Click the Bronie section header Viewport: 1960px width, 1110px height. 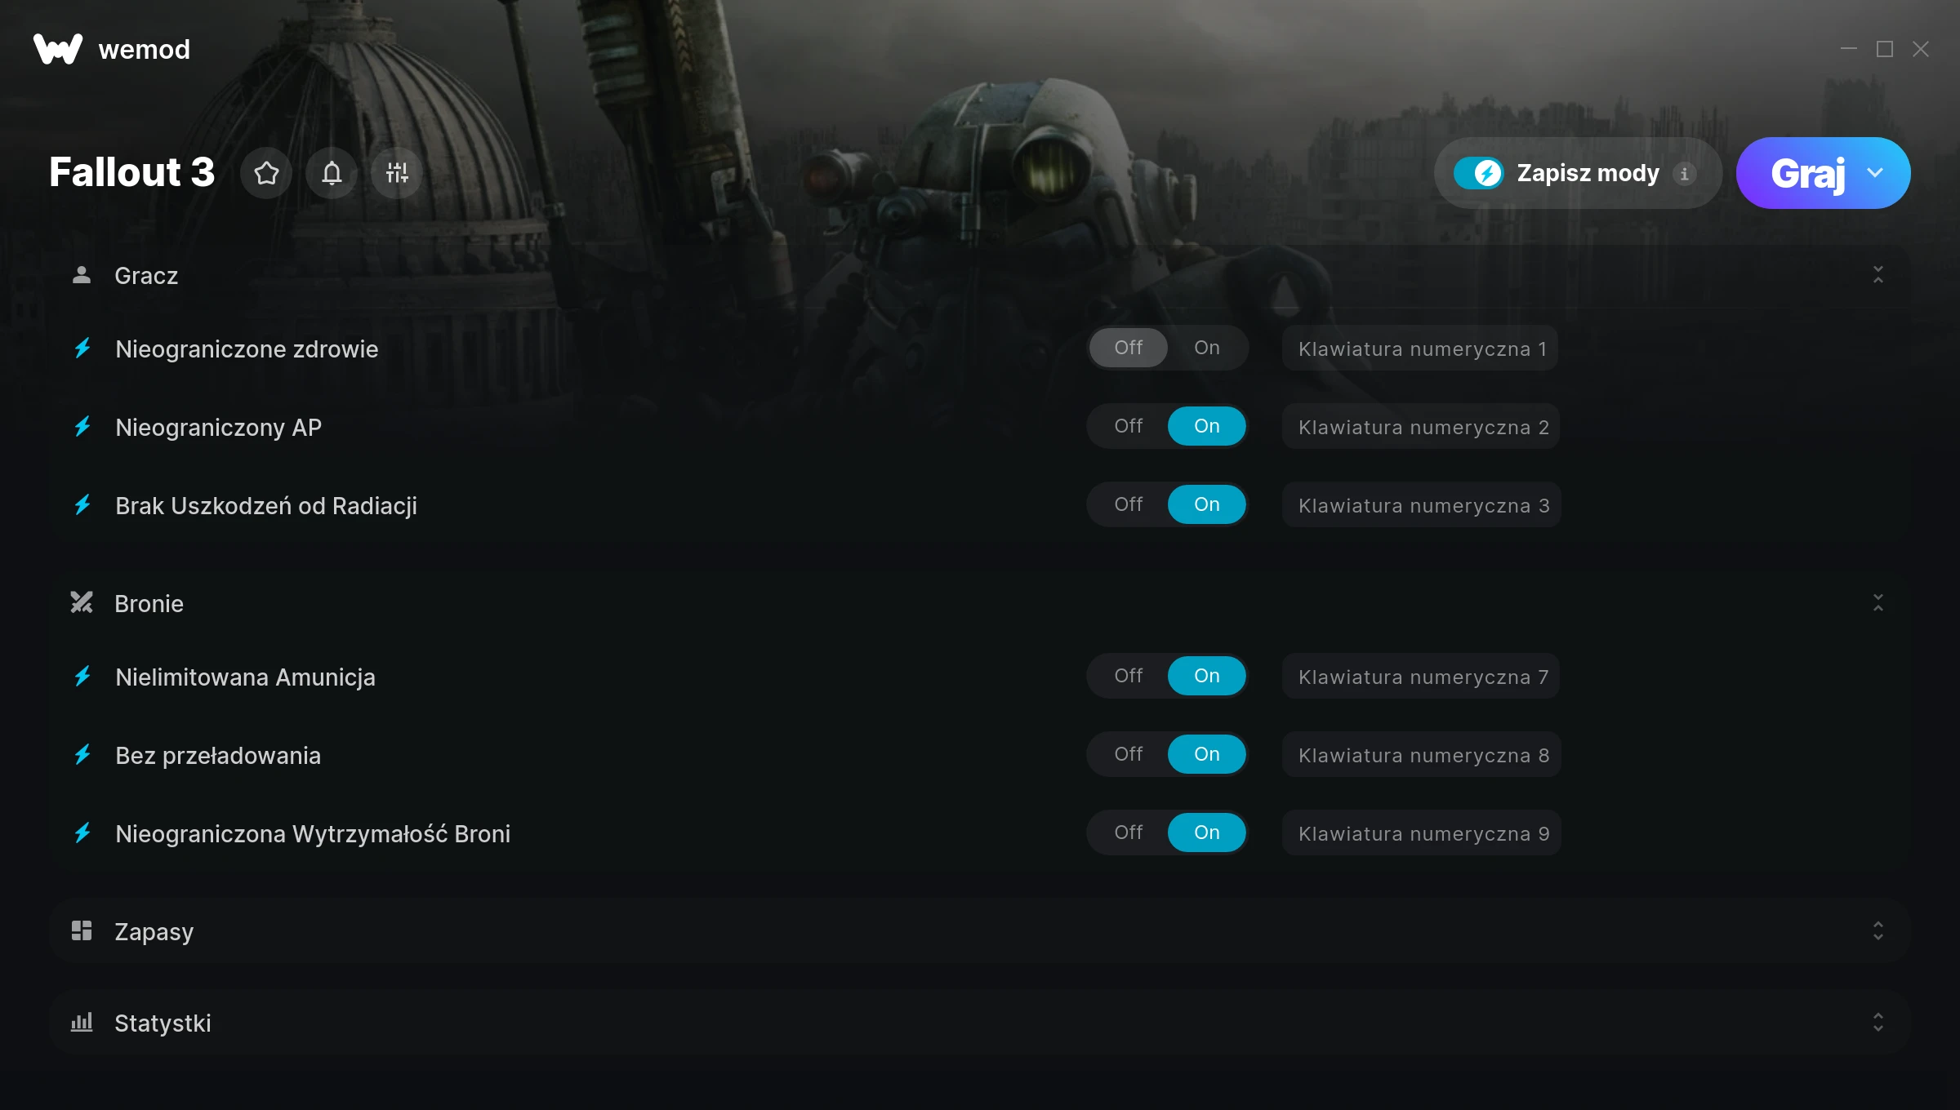coord(980,603)
